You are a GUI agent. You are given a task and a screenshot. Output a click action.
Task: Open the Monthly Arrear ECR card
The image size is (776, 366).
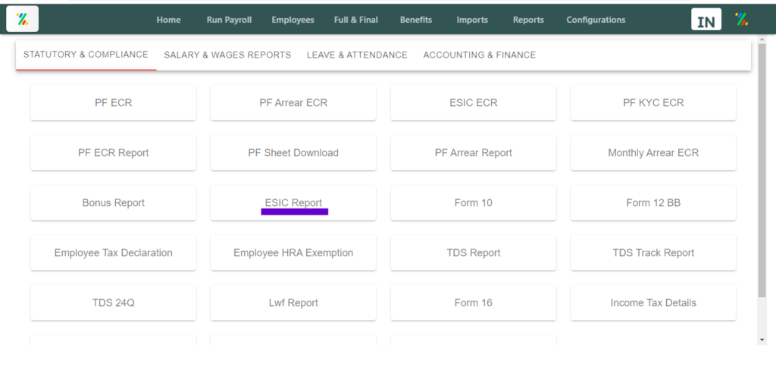pyautogui.click(x=653, y=153)
